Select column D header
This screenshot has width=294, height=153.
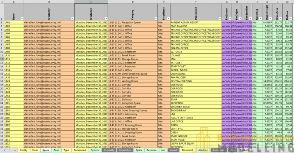tap(133, 2)
